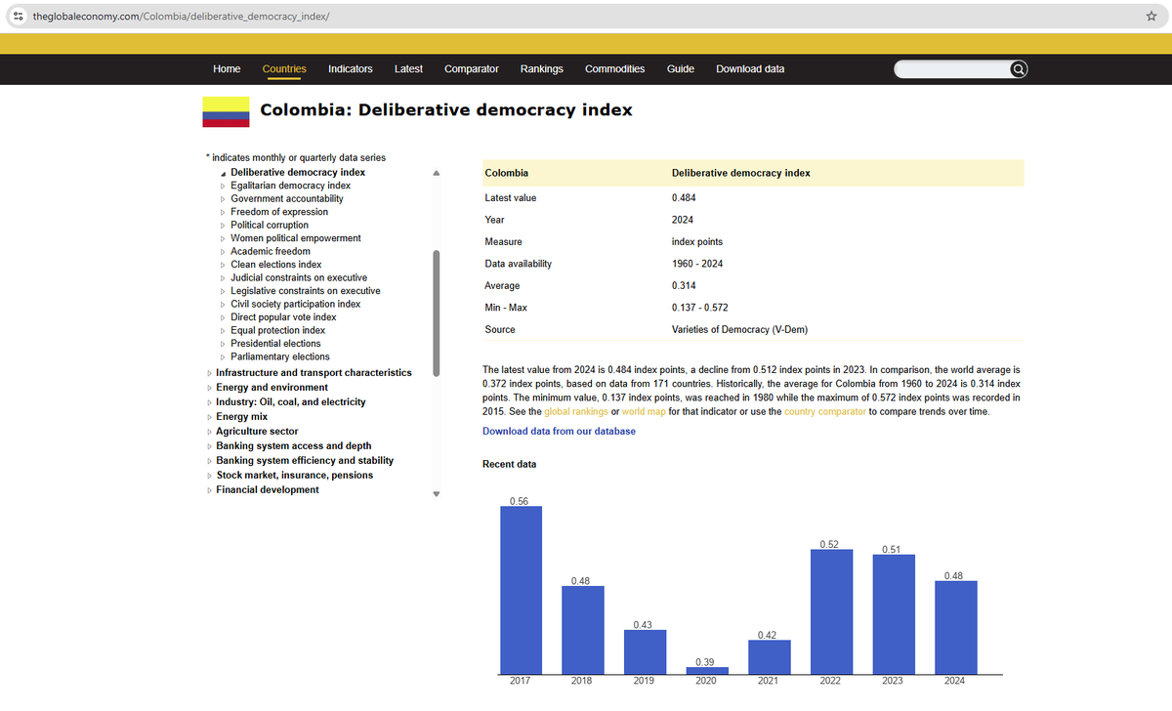Select Parliamentary elections indicator
Screen dimensions: 1172x711
click(x=280, y=356)
